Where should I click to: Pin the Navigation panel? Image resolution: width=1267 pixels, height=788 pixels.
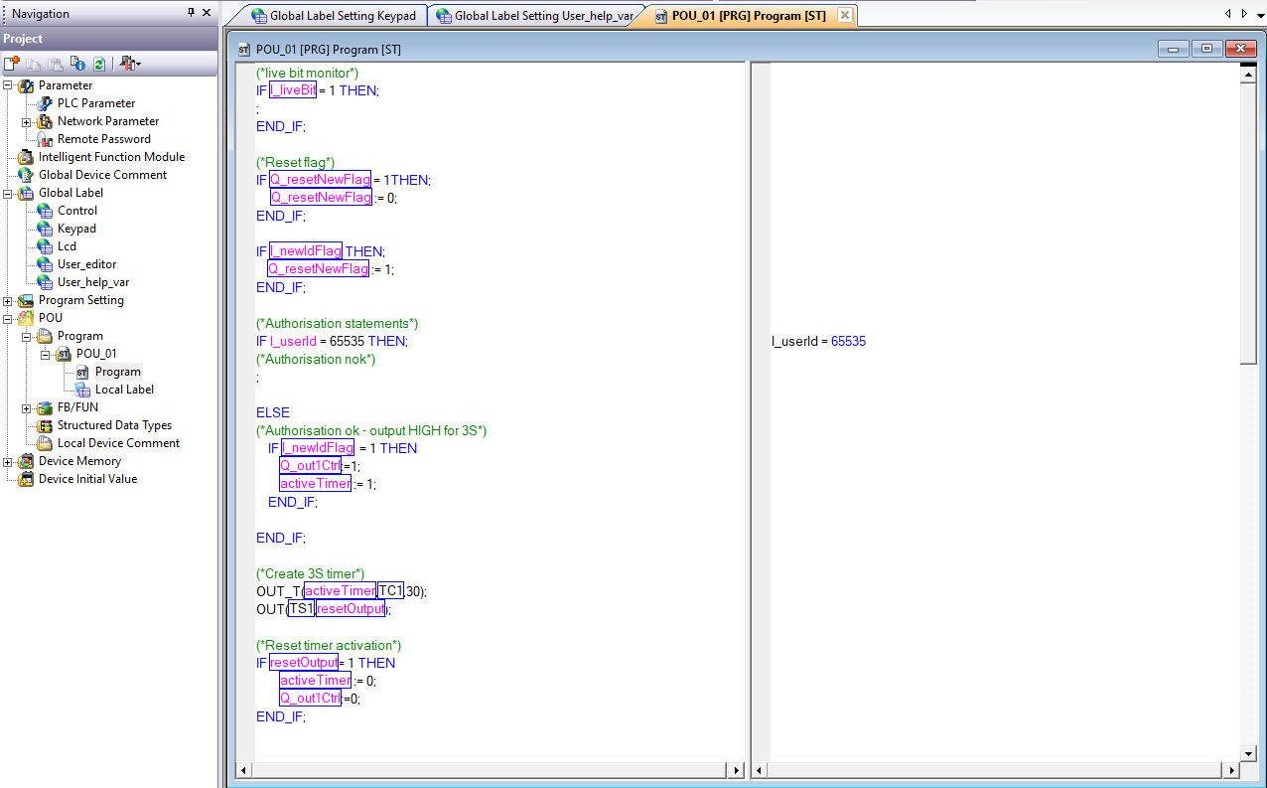pyautogui.click(x=192, y=13)
